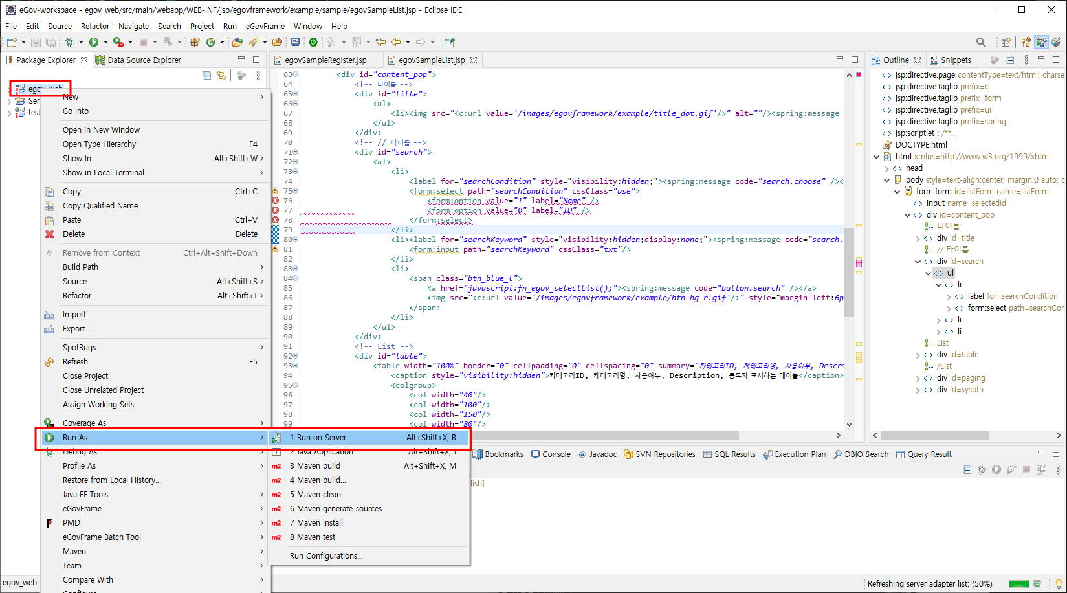Screen dimensions: 1067x593
Task: Click the Save toolbar icon
Action: coord(36,42)
